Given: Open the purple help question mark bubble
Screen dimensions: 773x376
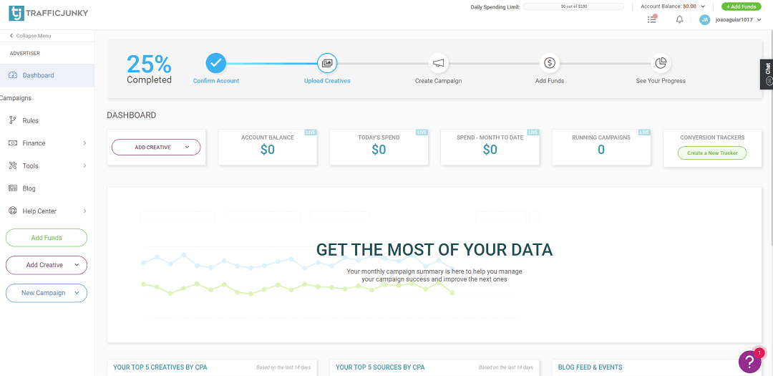Looking at the screenshot, I should 750,361.
